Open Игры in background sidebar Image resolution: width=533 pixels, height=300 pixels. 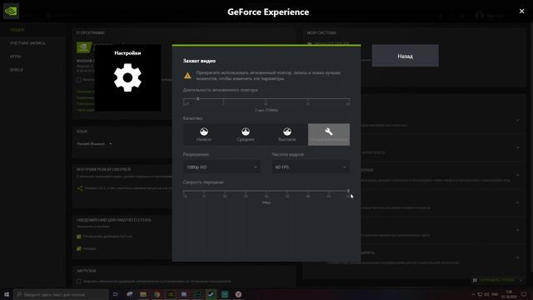(16, 57)
